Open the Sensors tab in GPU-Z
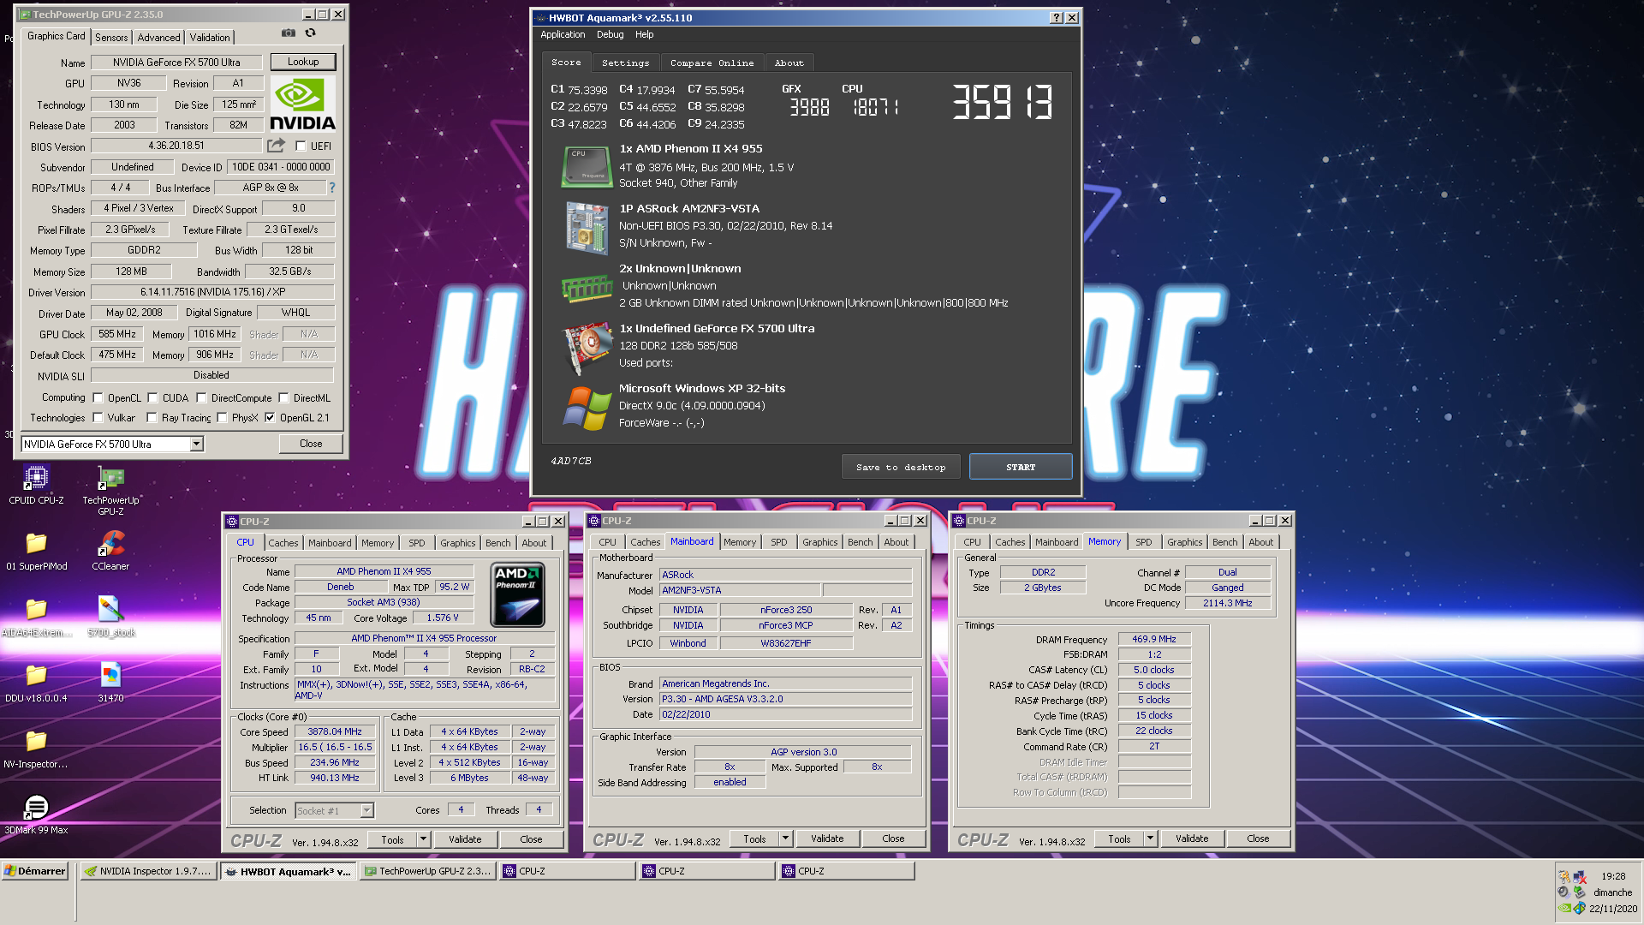This screenshot has height=925, width=1644. [111, 37]
